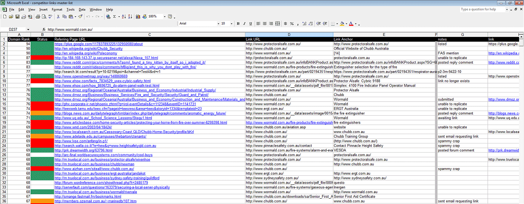Apply the red Font Color
Viewport: 524px width, 204px height.
coord(351,24)
